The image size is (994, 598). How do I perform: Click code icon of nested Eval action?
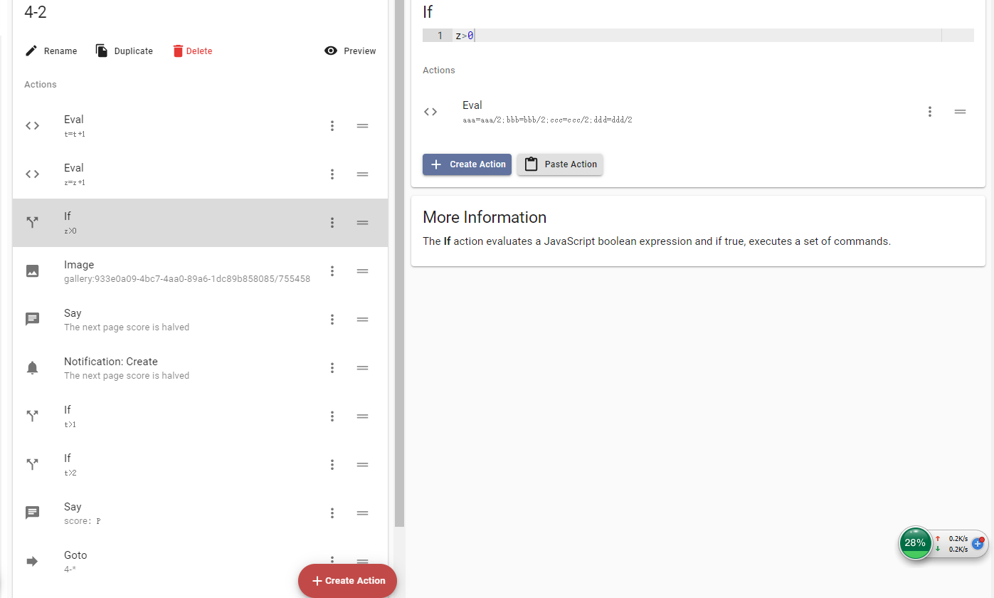point(430,112)
